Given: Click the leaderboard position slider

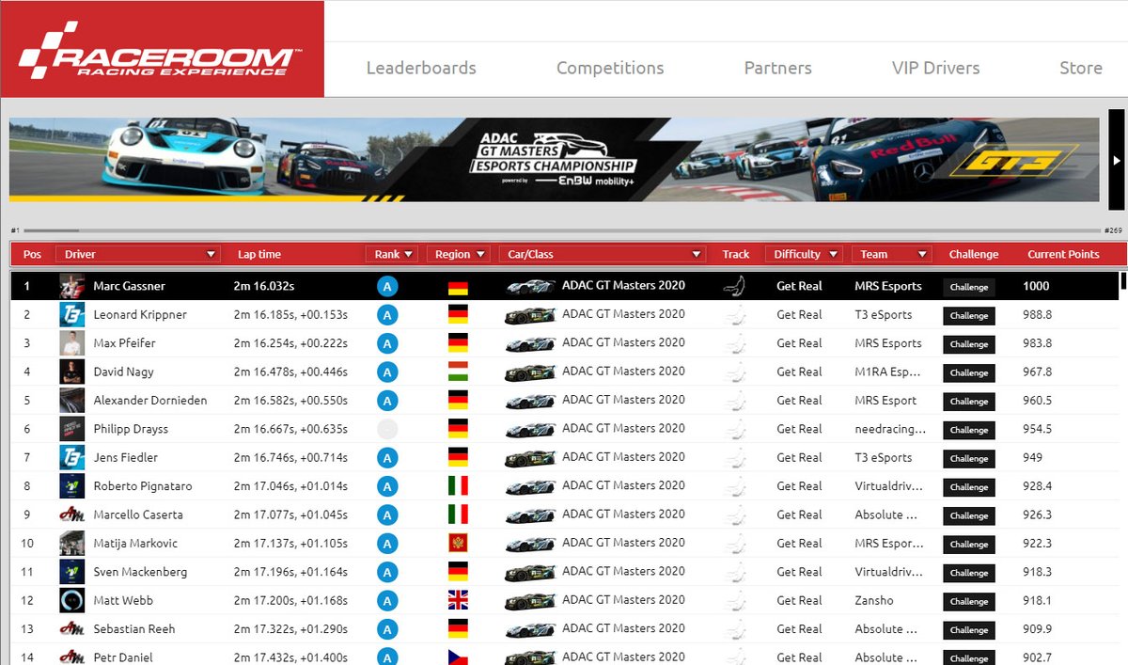Looking at the screenshot, I should (x=561, y=230).
